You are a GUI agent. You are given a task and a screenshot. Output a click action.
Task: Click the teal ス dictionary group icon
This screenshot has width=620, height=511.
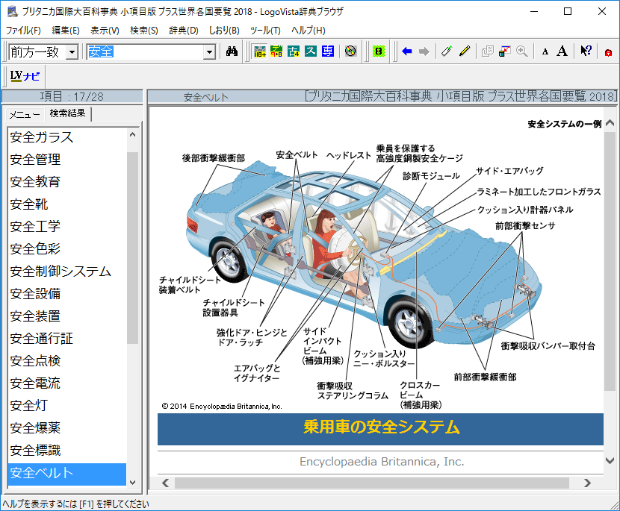[x=311, y=51]
